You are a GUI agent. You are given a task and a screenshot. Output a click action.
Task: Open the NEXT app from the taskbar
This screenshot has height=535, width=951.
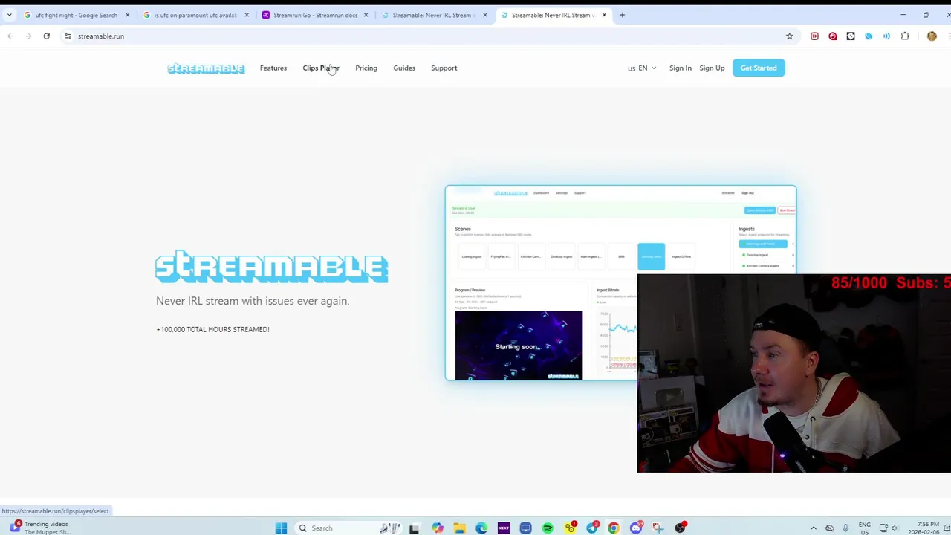[x=503, y=528]
